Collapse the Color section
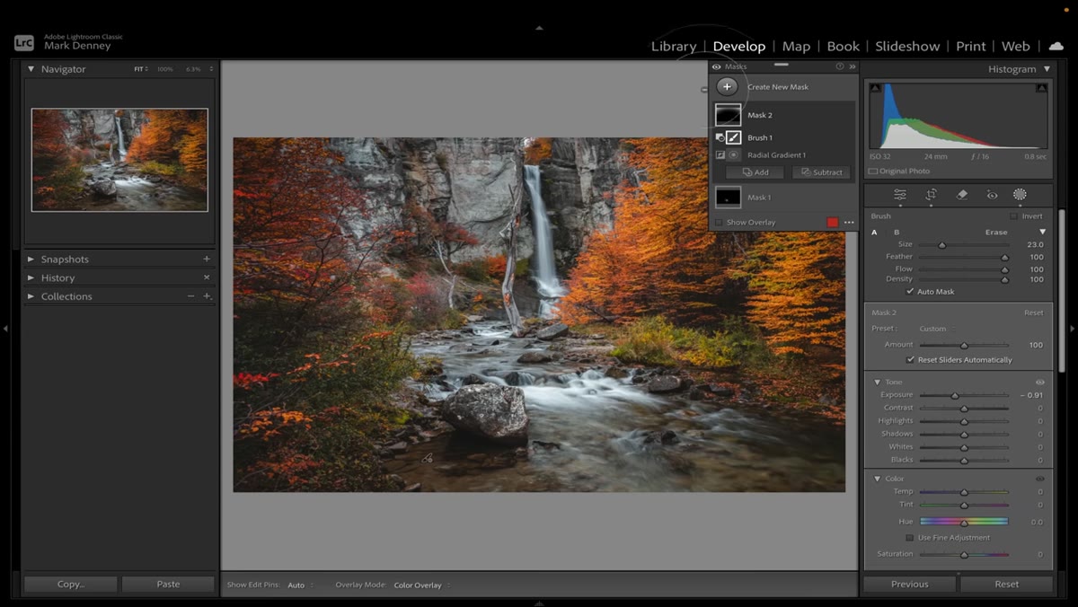Viewport: 1078px width, 607px height. point(878,479)
